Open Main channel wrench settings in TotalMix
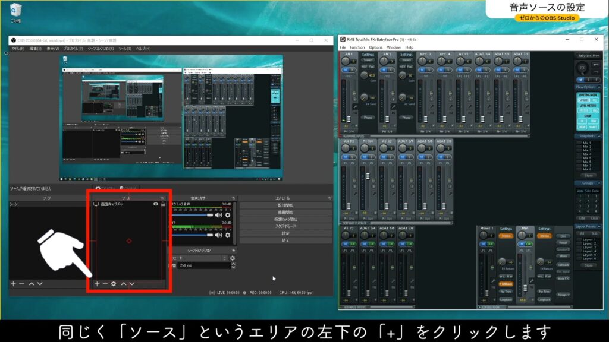609x342 pixels. 531,281
